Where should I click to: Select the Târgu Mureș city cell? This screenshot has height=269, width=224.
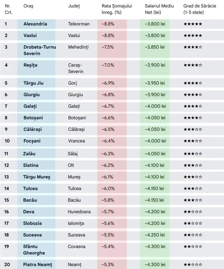coord(37,177)
